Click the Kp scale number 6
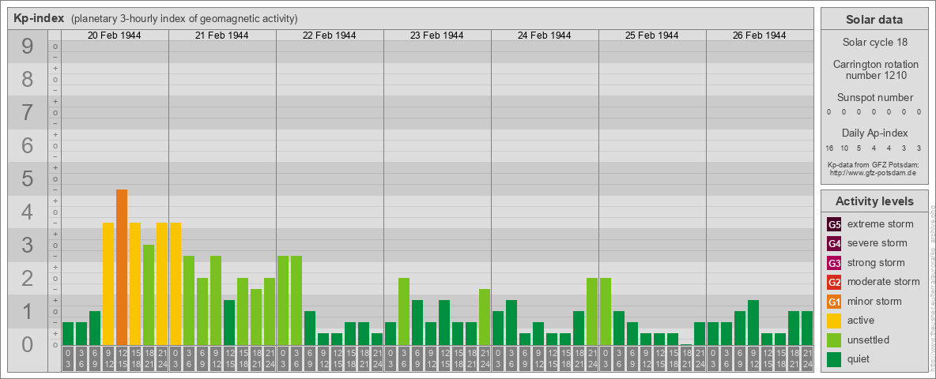 pyautogui.click(x=27, y=146)
